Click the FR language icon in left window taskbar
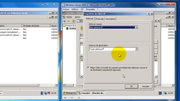 (42, 93)
